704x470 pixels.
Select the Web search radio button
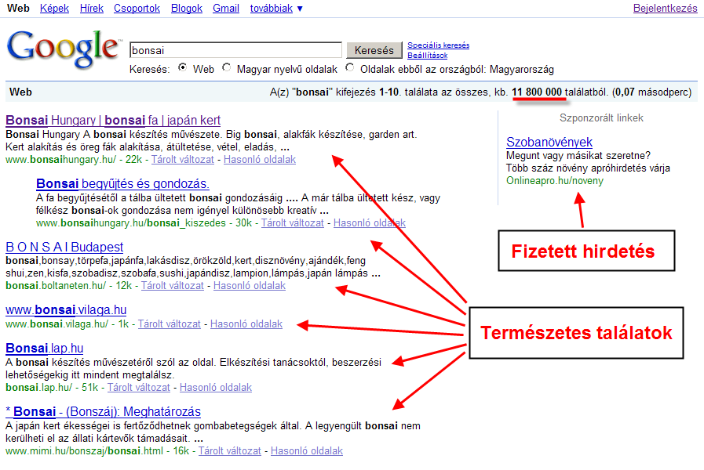tap(182, 67)
